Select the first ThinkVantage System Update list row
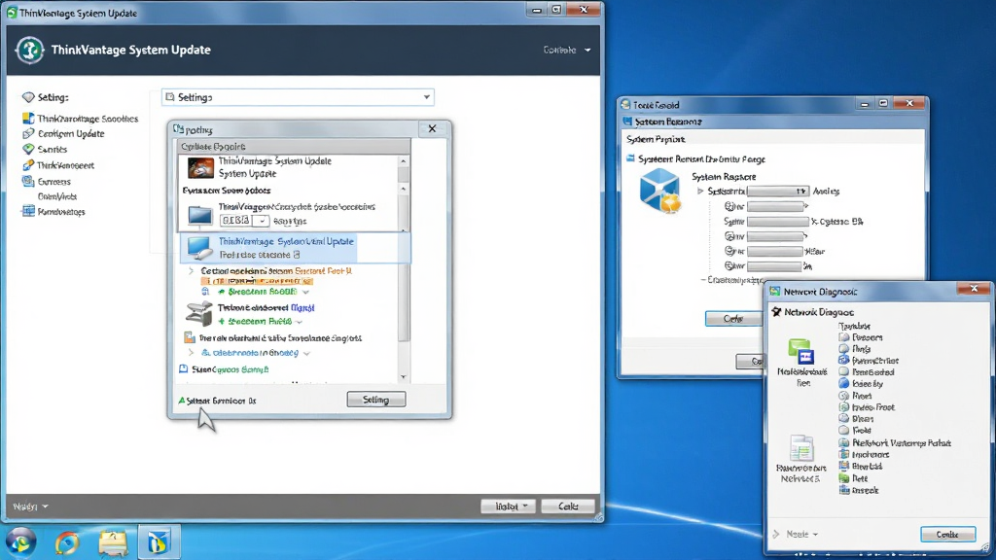The height and width of the screenshot is (560, 996). [x=287, y=167]
